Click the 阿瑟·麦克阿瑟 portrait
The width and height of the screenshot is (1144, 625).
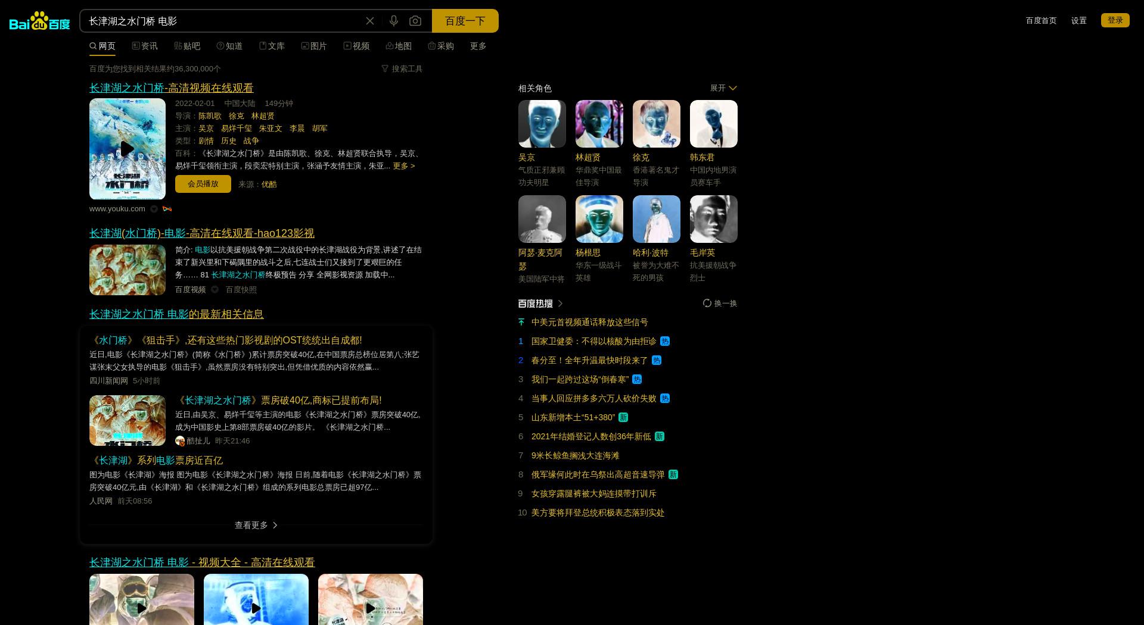542,219
